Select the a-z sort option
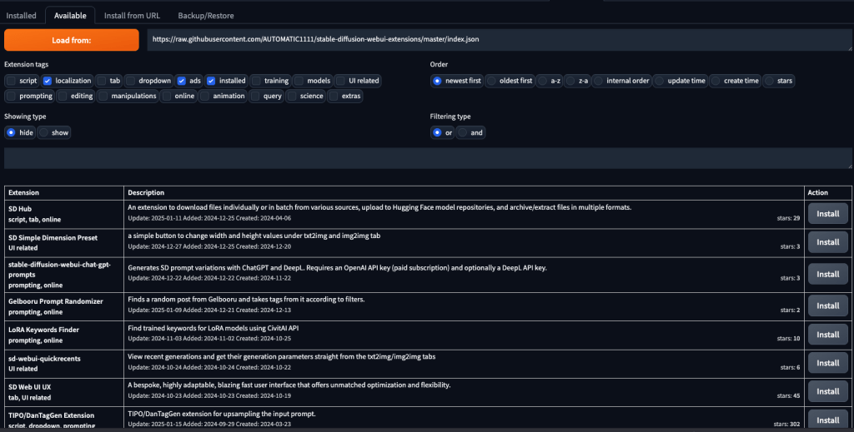The image size is (854, 432). (542, 81)
